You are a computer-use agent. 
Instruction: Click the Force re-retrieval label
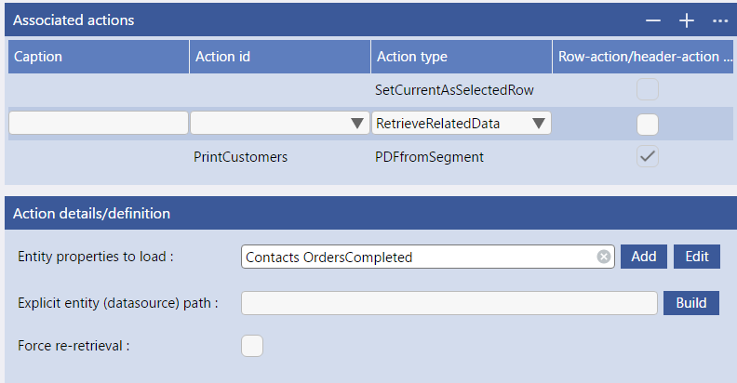point(74,346)
